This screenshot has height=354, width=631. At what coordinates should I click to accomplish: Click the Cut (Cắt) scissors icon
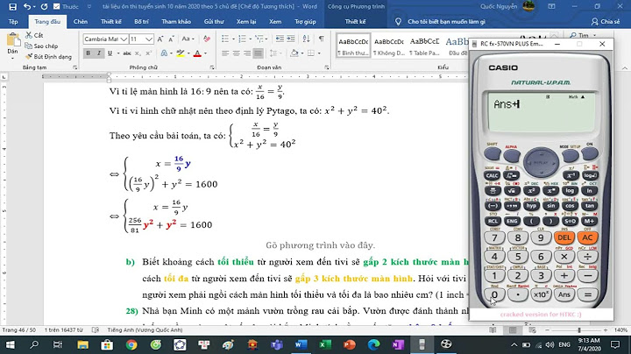point(29,35)
